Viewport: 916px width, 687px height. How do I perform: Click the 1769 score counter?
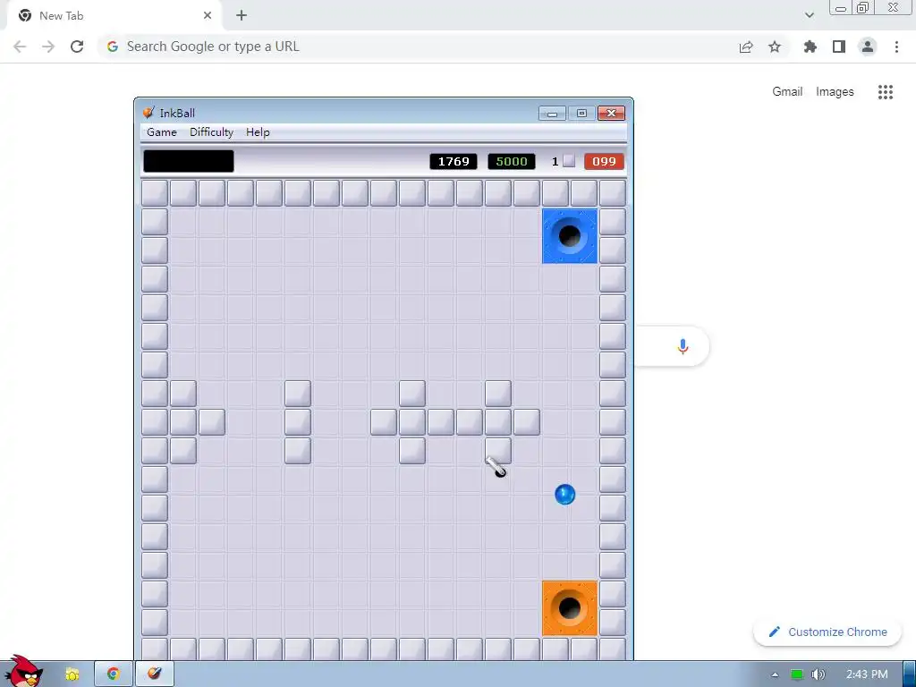point(454,161)
